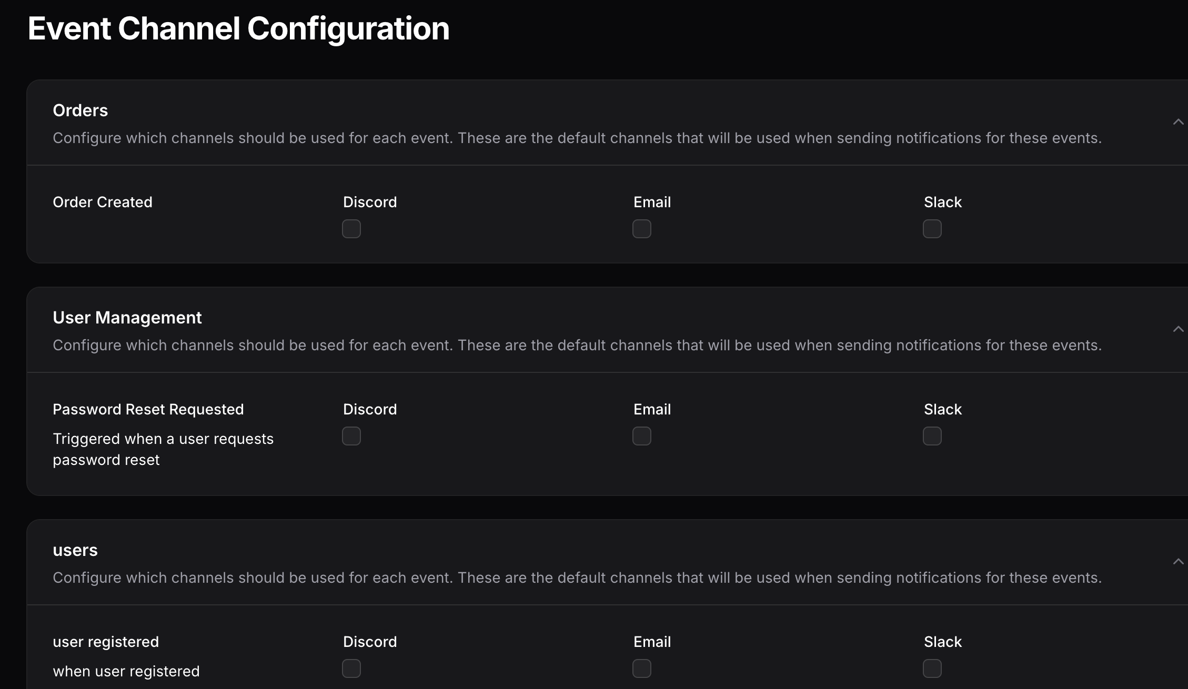Collapse the users section chevron
This screenshot has height=689, width=1188.
(x=1178, y=562)
